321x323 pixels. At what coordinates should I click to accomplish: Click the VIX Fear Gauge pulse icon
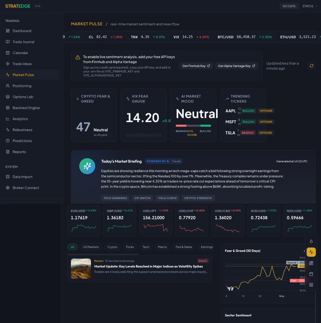[x=128, y=99]
